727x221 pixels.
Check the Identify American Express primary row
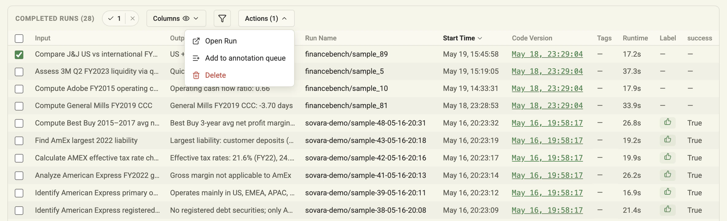(x=19, y=193)
